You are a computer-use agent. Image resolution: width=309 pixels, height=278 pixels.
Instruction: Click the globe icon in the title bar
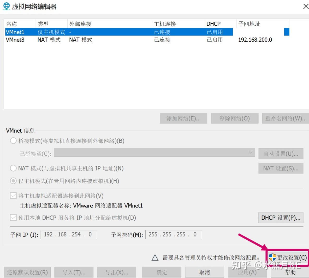coord(6,6)
